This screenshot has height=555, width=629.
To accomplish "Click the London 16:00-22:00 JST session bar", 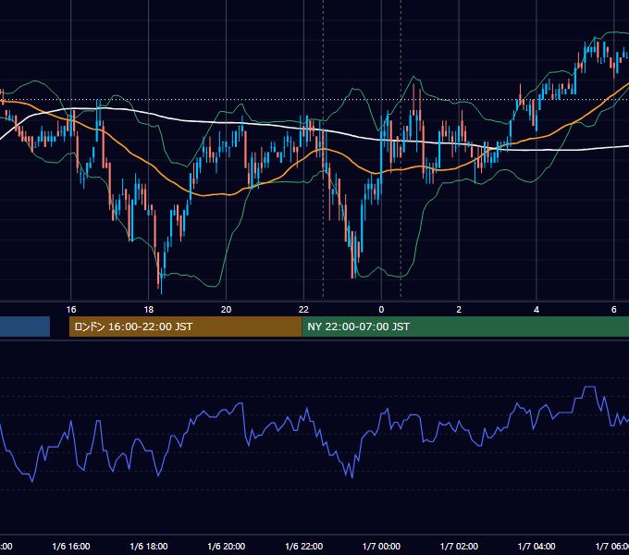I will 185,327.
